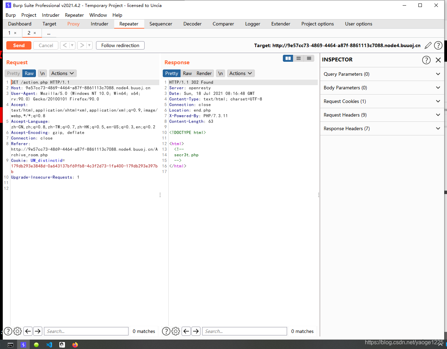Click the Cancel button
This screenshot has width=447, height=349.
click(x=46, y=45)
